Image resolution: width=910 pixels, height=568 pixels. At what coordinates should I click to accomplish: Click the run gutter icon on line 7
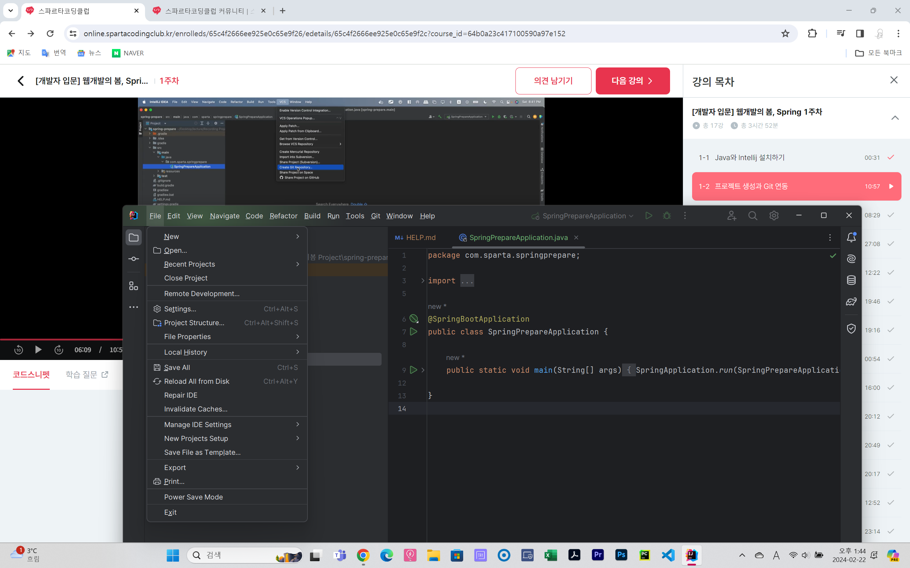[413, 332]
